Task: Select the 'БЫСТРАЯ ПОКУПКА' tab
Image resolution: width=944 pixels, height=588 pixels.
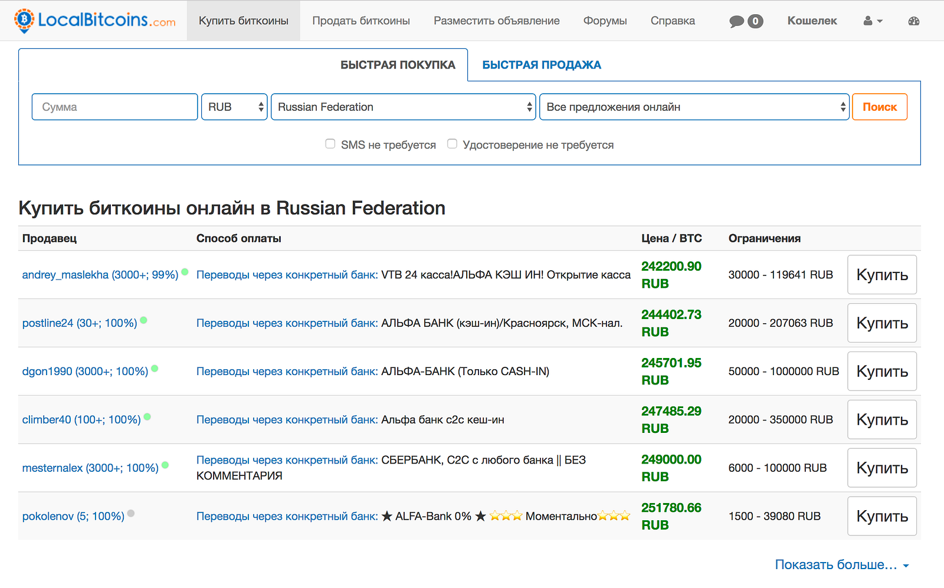Action: [x=398, y=65]
